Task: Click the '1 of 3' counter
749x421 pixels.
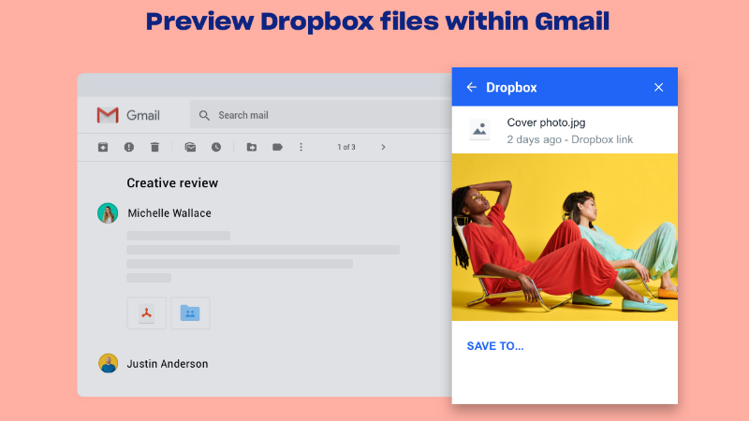Action: pos(346,147)
